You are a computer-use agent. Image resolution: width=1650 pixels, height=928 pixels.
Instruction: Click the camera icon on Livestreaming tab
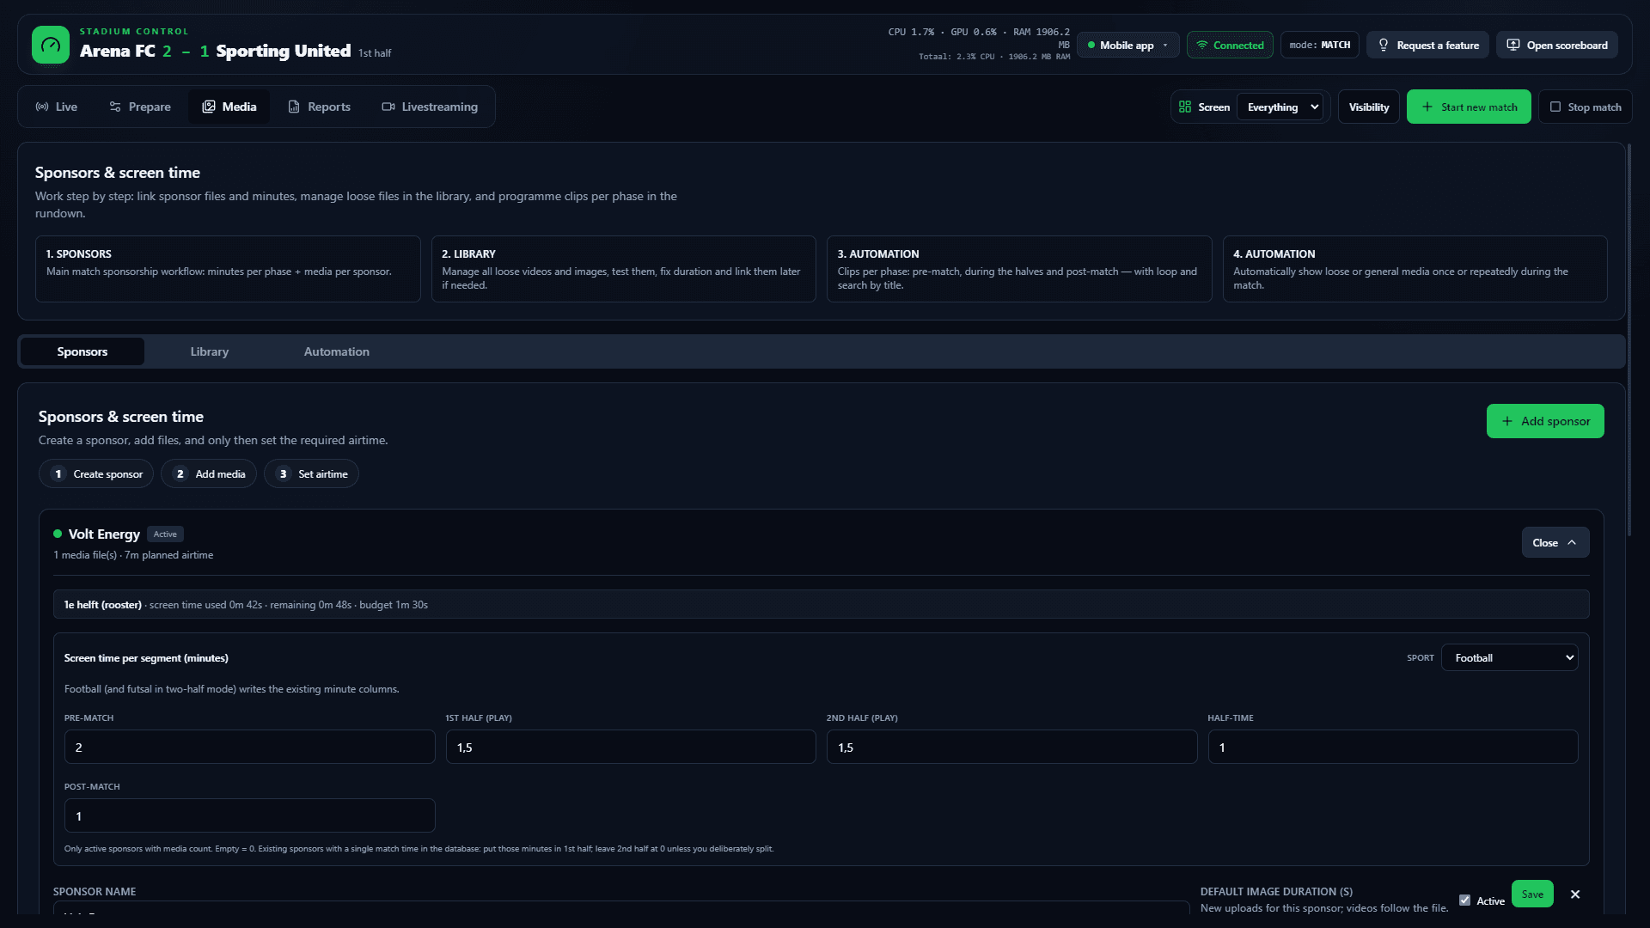(x=388, y=107)
